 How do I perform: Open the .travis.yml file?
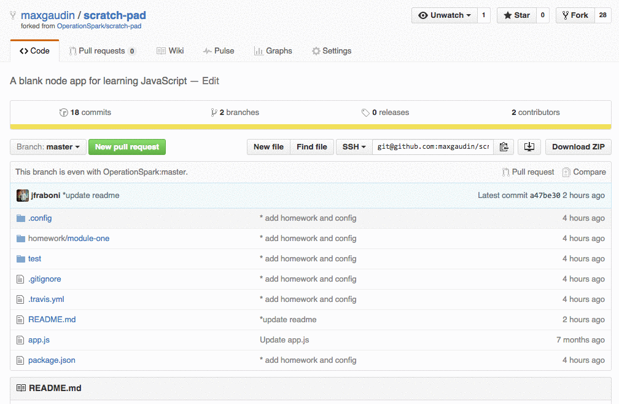(x=46, y=299)
